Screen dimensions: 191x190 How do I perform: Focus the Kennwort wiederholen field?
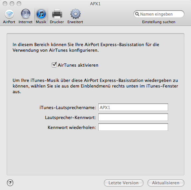click(x=133, y=127)
